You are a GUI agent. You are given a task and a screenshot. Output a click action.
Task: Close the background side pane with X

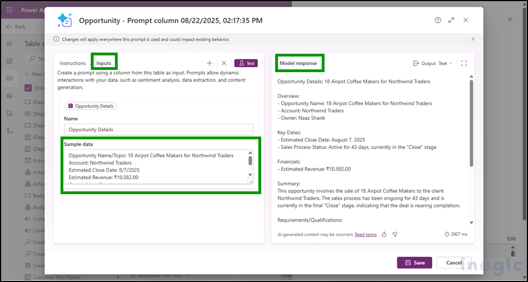[x=510, y=20]
